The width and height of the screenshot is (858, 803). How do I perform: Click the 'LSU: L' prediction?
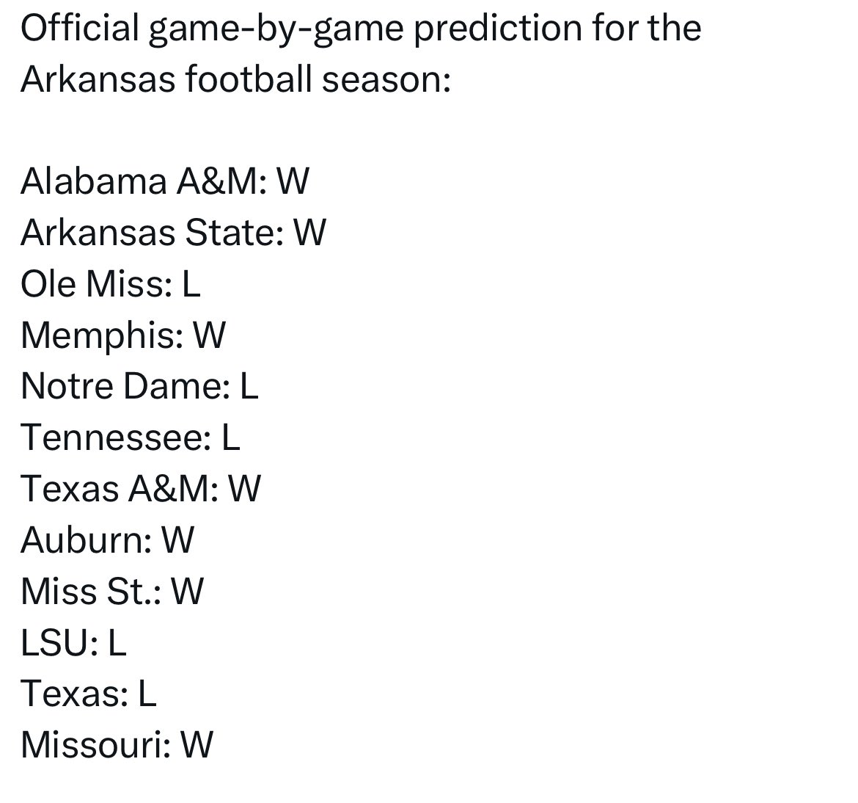click(74, 642)
